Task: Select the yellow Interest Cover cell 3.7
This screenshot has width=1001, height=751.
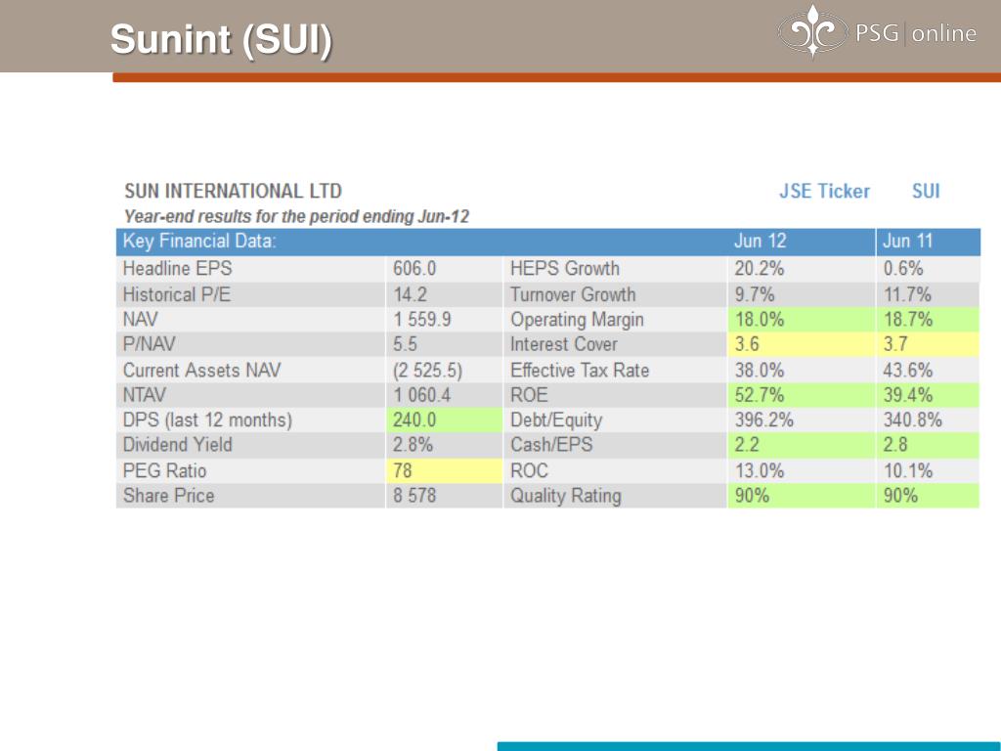Action: coord(928,344)
